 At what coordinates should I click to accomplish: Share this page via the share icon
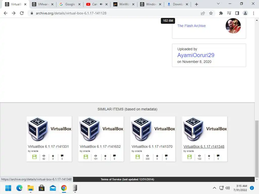(x=203, y=13)
